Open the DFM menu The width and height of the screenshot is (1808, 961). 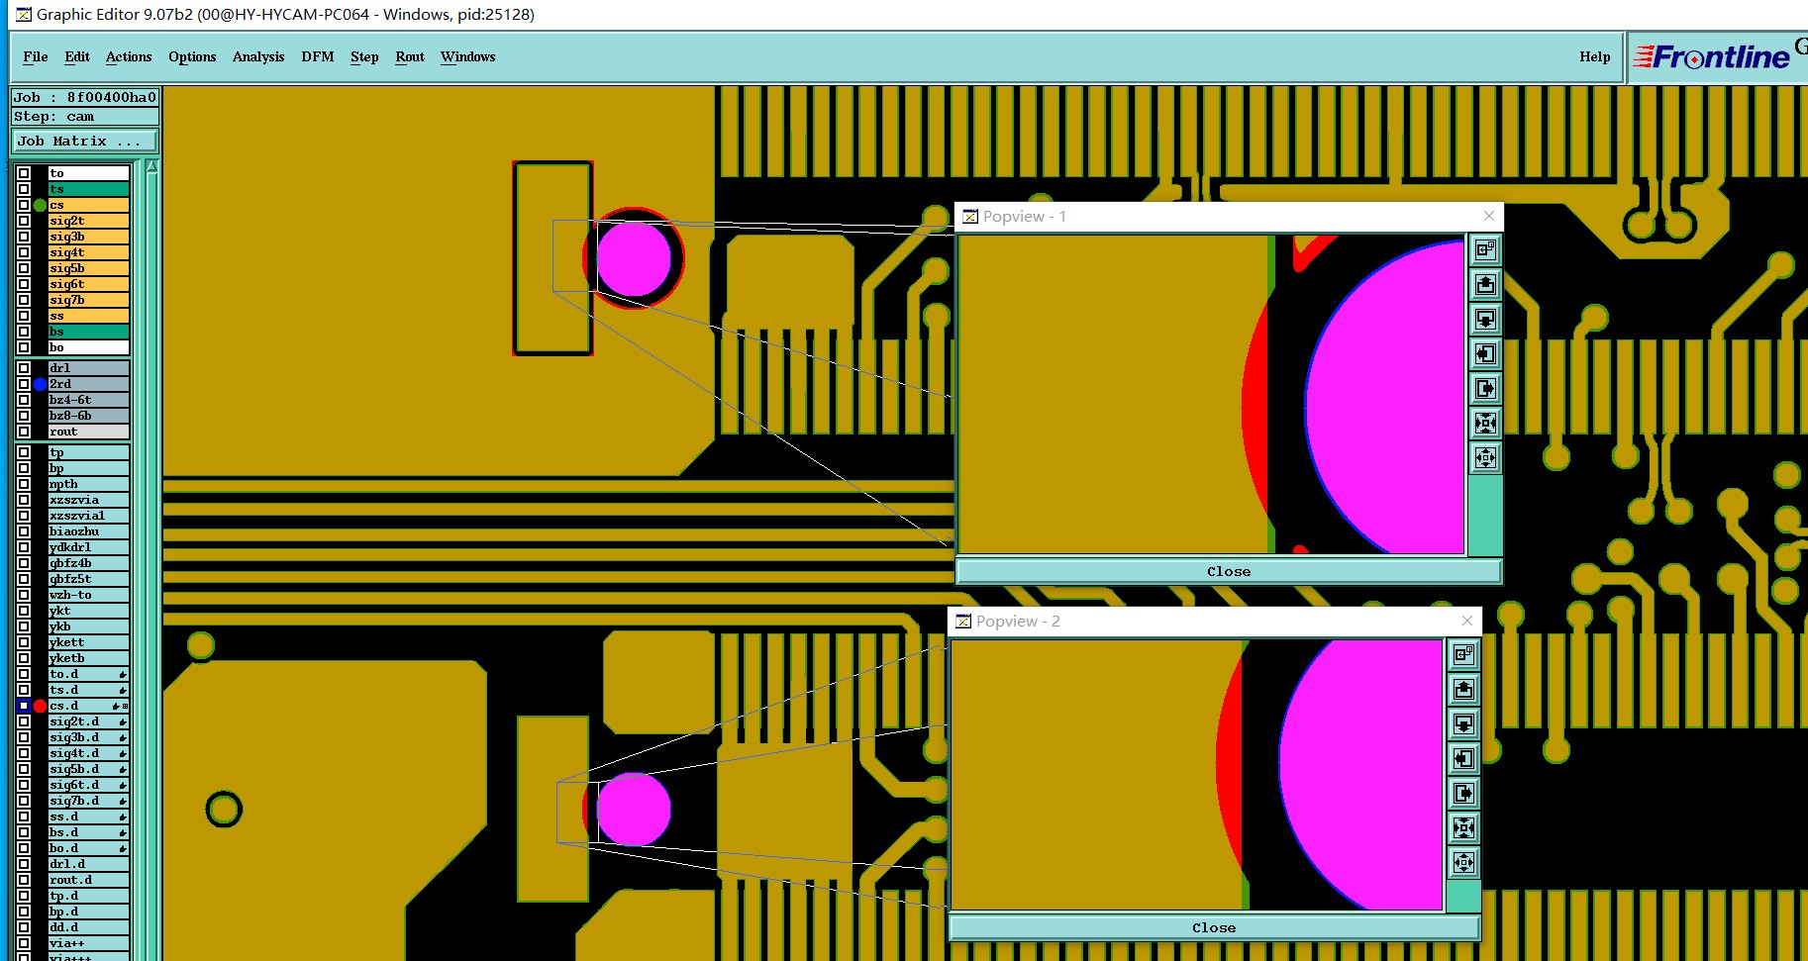click(x=317, y=56)
